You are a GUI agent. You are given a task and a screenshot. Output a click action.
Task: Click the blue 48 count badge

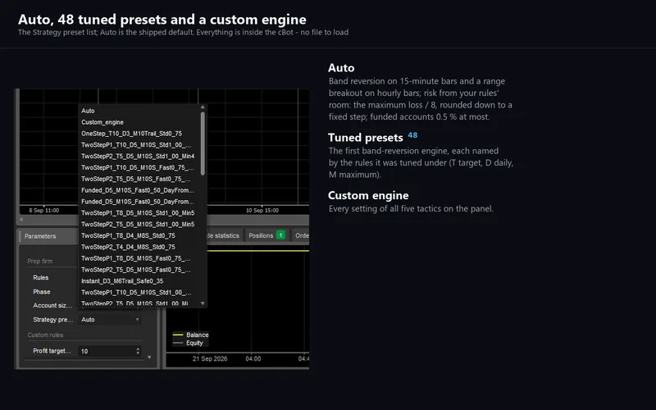(x=412, y=135)
